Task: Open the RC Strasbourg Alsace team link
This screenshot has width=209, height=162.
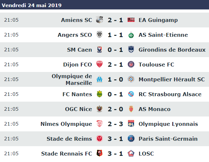Action: tap(170, 94)
